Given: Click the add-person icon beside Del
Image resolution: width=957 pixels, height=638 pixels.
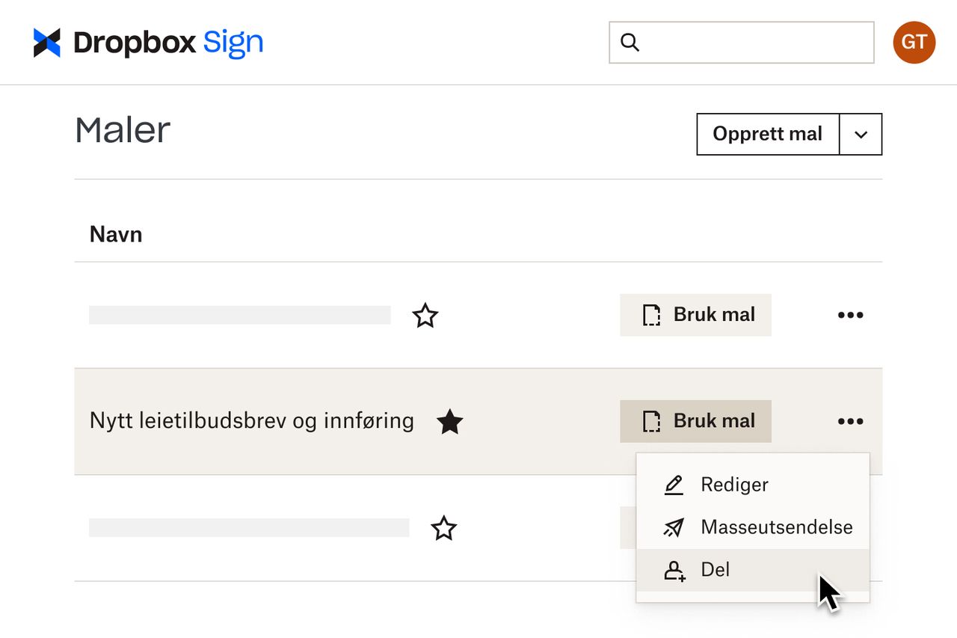Looking at the screenshot, I should tap(674, 570).
